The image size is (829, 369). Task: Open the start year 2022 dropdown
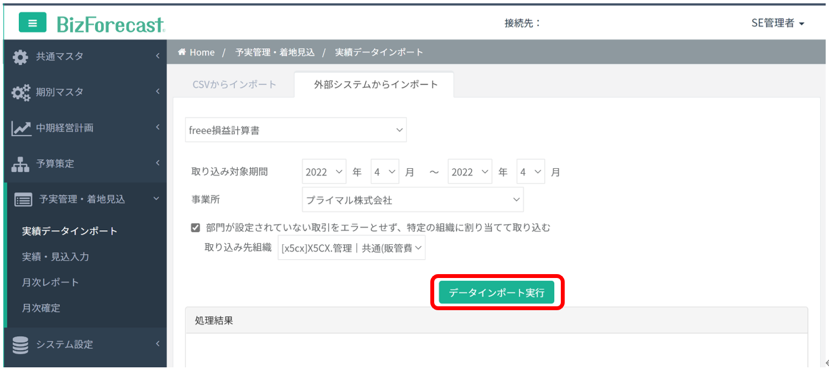coord(324,172)
